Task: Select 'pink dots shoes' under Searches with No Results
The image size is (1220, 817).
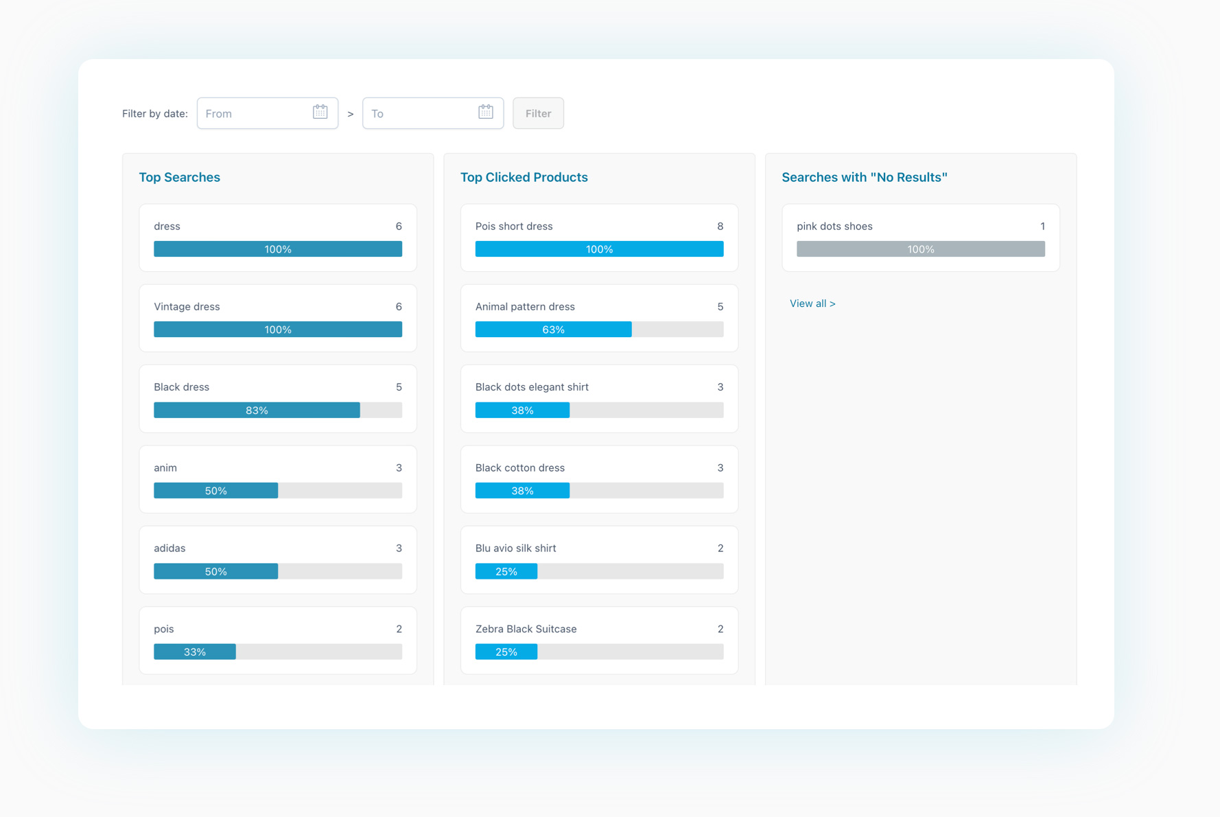Action: (x=919, y=237)
